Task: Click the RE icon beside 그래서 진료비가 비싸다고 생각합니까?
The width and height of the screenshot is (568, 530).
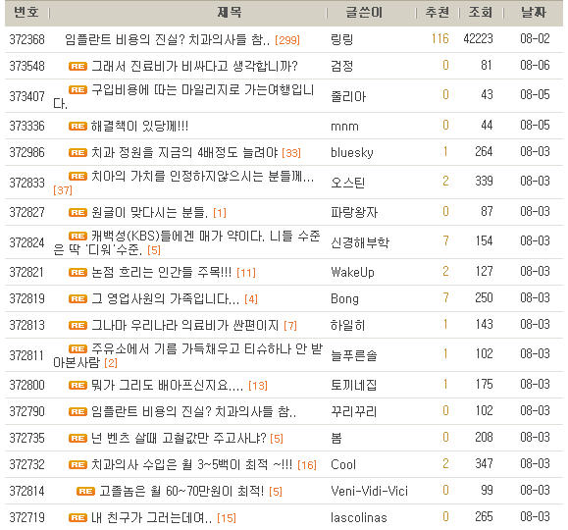Action: [x=77, y=67]
